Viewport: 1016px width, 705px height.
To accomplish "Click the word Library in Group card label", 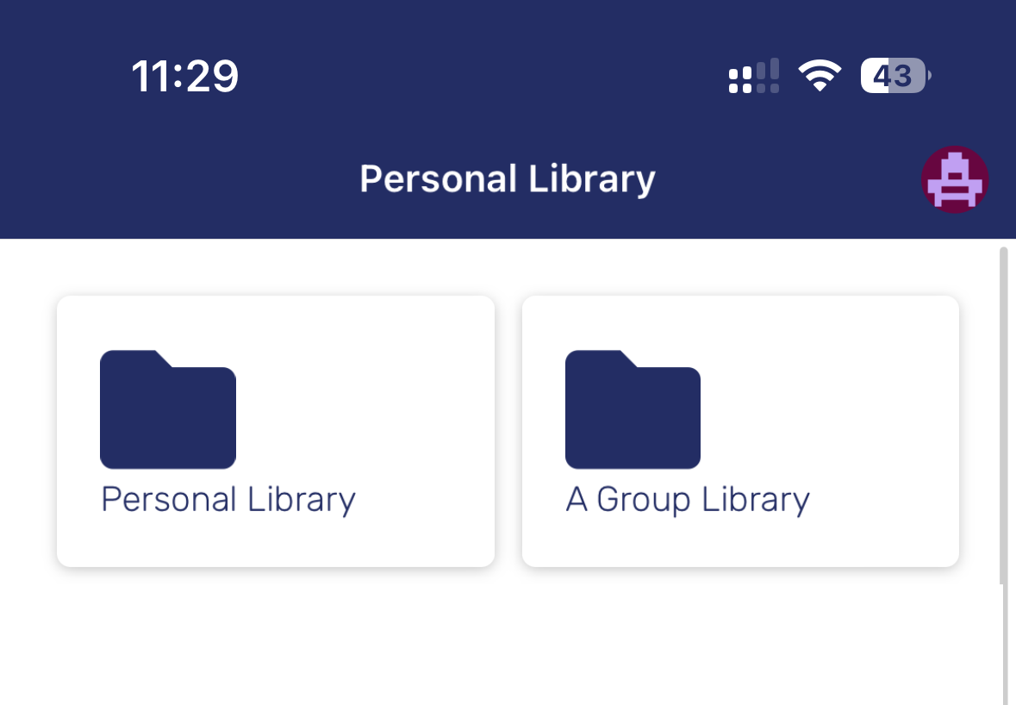I will coord(756,500).
